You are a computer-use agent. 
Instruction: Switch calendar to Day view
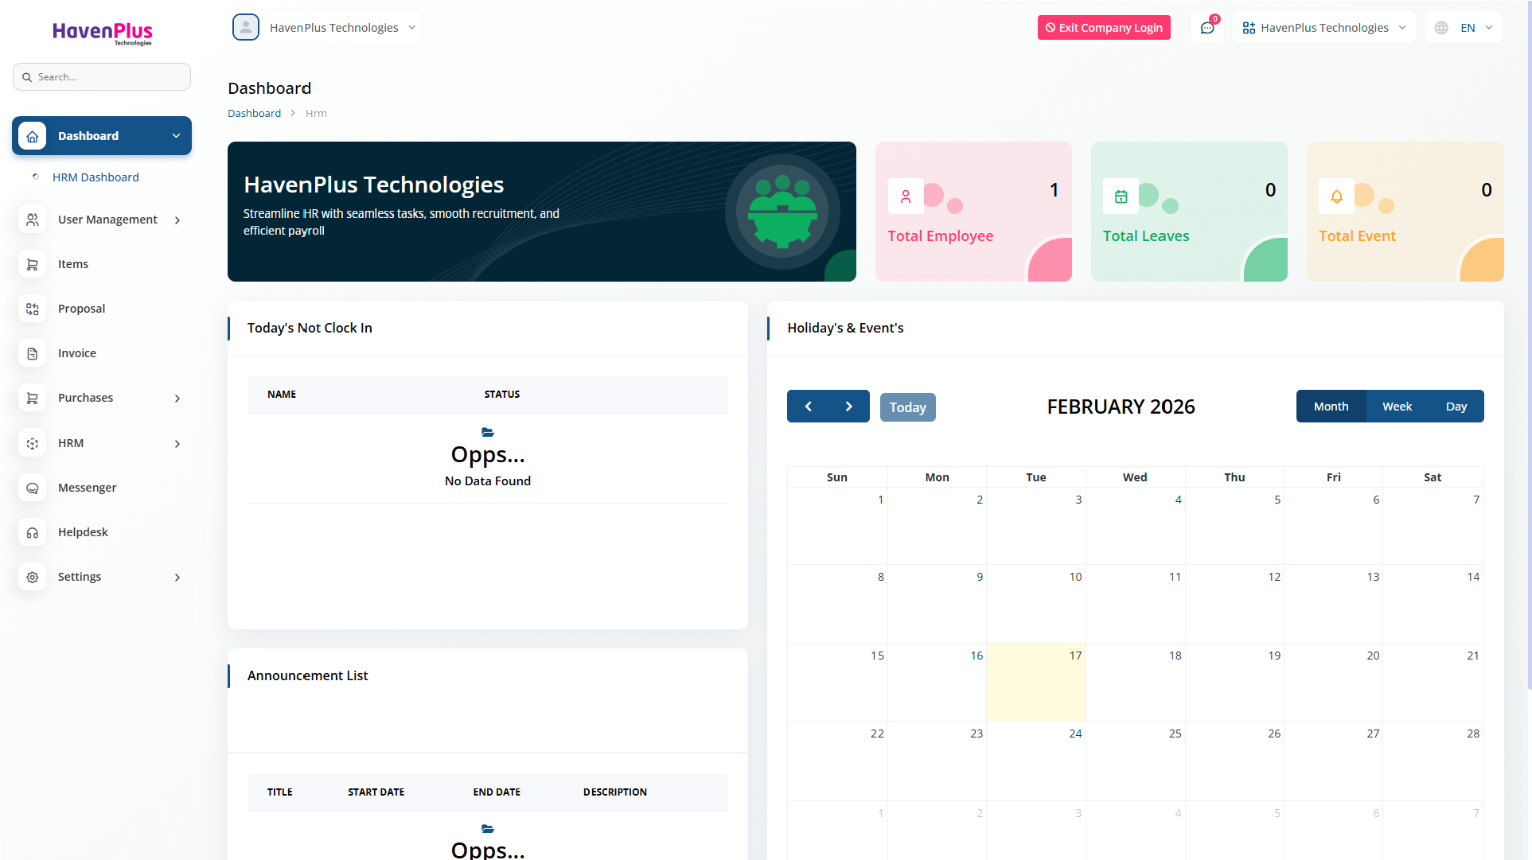(x=1456, y=407)
